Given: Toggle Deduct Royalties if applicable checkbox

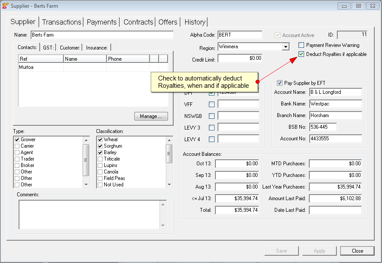Looking at the screenshot, I should (x=301, y=54).
